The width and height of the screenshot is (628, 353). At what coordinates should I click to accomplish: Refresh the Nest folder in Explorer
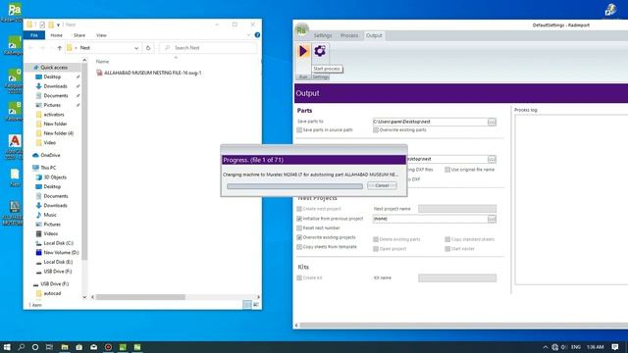(x=148, y=48)
